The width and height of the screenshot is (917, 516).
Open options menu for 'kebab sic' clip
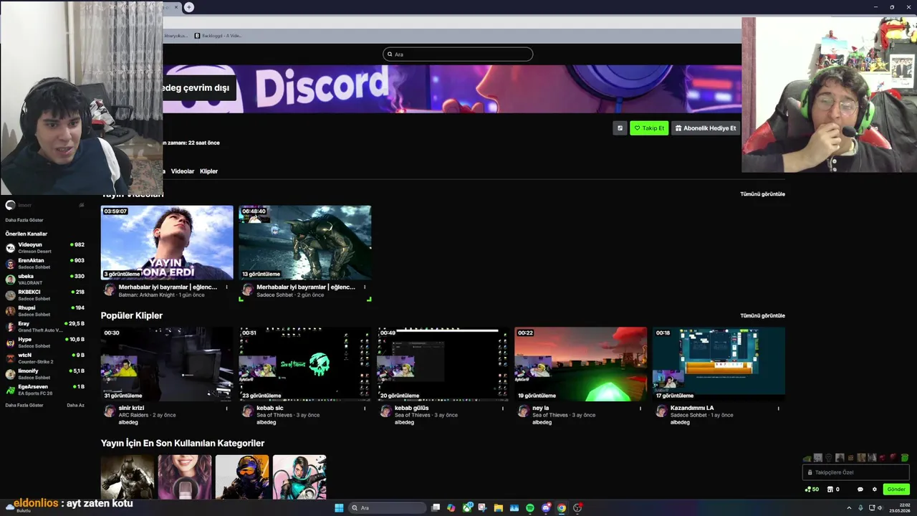coord(365,408)
